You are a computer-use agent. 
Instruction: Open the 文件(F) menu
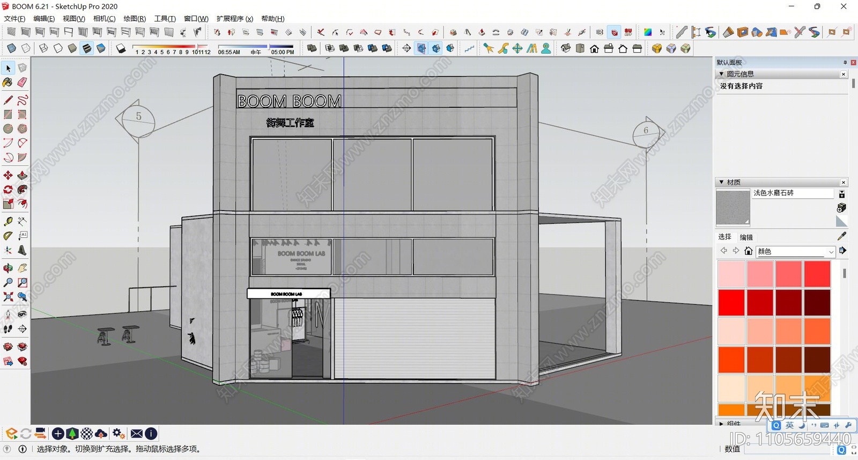14,18
